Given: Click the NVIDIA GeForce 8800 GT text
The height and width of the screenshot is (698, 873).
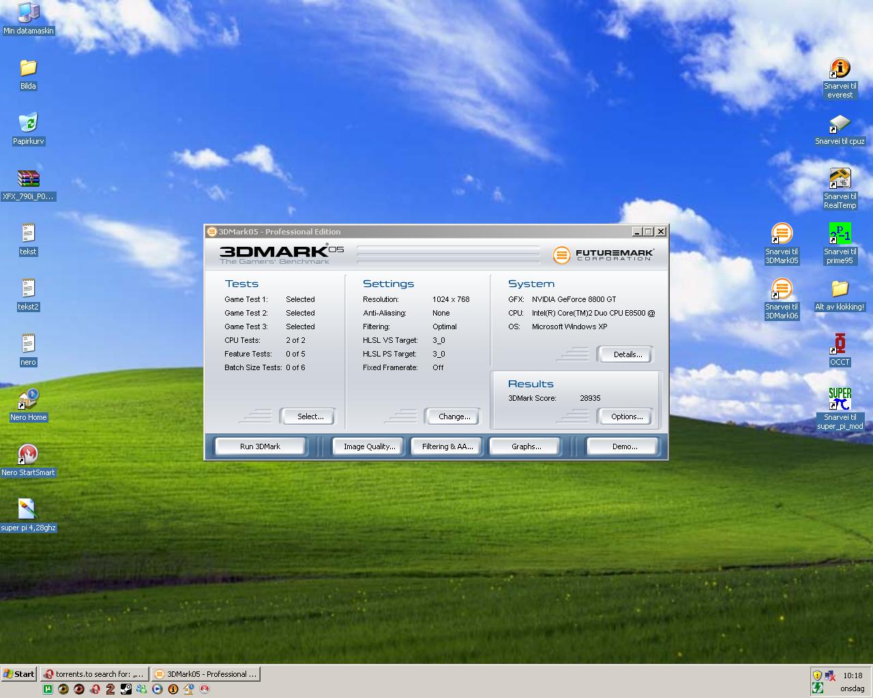Looking at the screenshot, I should (x=574, y=299).
